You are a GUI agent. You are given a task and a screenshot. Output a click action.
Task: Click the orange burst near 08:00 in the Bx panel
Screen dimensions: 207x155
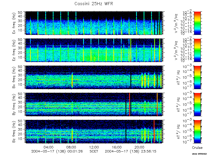72,80
